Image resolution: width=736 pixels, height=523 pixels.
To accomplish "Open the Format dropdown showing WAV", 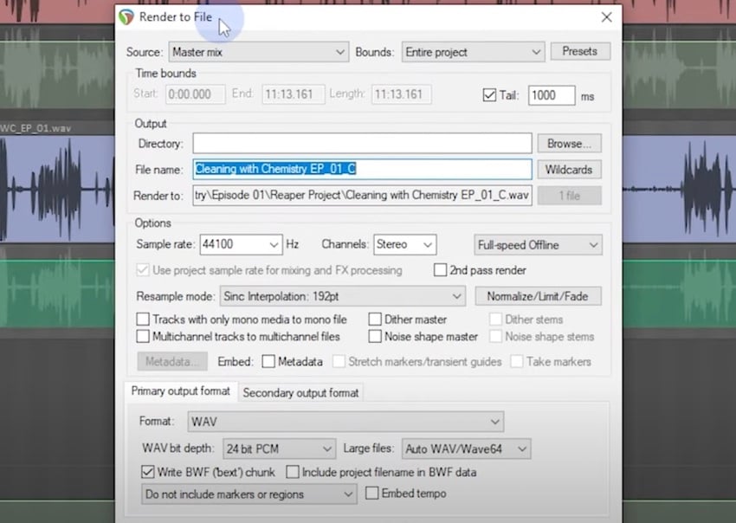I will point(345,422).
